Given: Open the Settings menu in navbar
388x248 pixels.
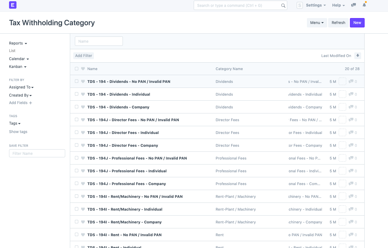Looking at the screenshot, I should [x=316, y=5].
